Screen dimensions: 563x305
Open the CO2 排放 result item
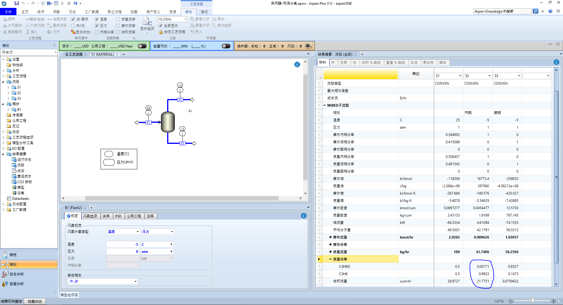pyautogui.click(x=24, y=182)
